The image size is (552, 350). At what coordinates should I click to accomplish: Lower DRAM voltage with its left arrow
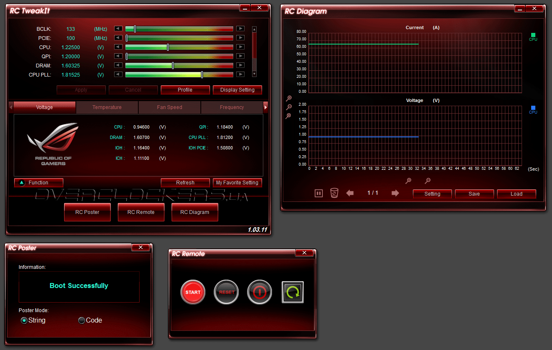(x=118, y=65)
